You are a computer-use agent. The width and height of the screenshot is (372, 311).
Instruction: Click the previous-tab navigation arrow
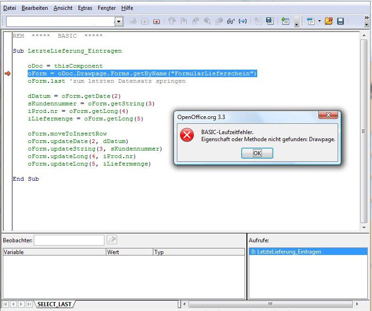(x=14, y=304)
